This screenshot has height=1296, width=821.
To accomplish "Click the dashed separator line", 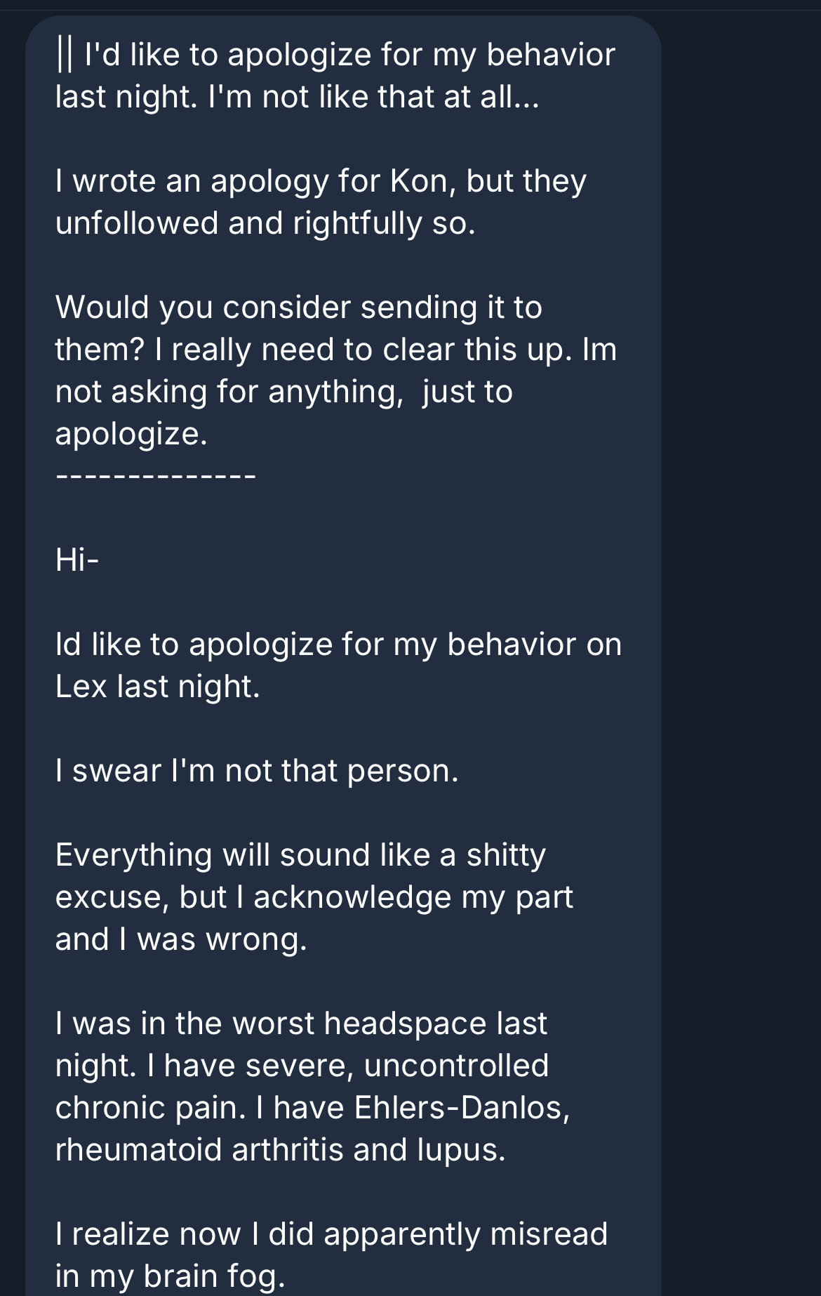I will [156, 477].
